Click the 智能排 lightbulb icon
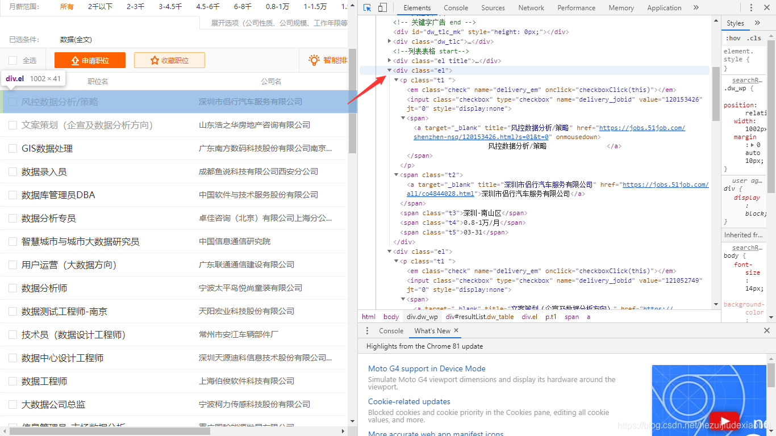776x436 pixels. [x=314, y=60]
